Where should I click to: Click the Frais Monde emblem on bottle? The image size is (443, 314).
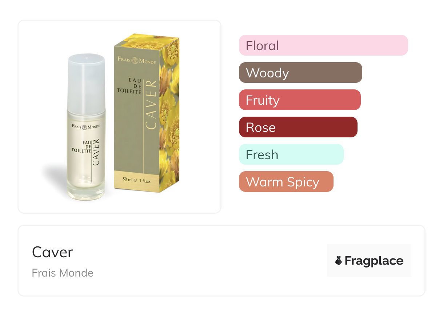85,127
